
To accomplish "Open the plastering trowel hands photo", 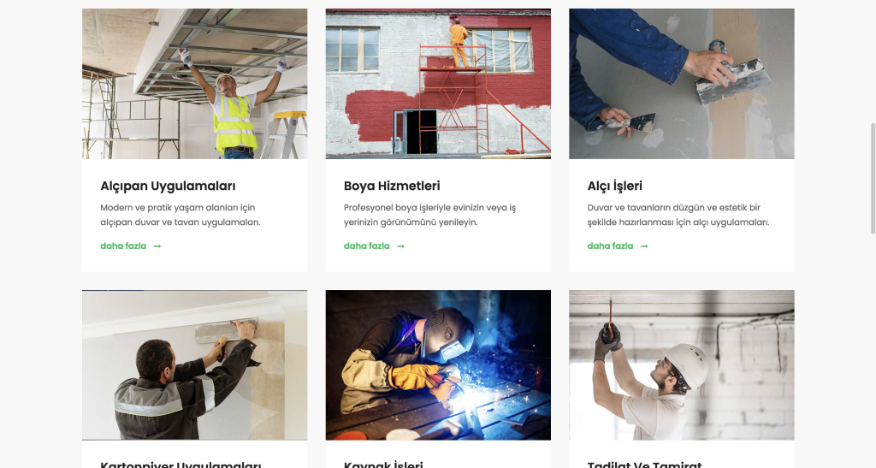I will click(682, 84).
